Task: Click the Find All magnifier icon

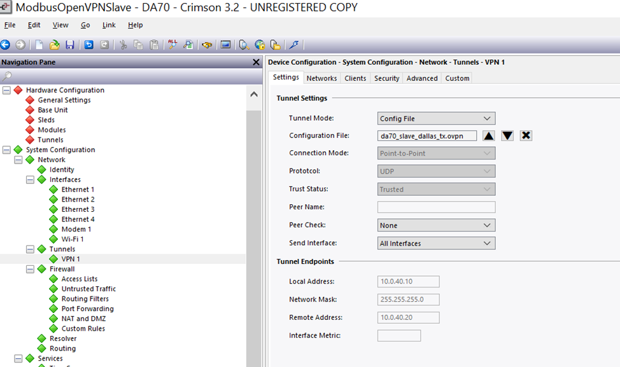Action: point(173,45)
